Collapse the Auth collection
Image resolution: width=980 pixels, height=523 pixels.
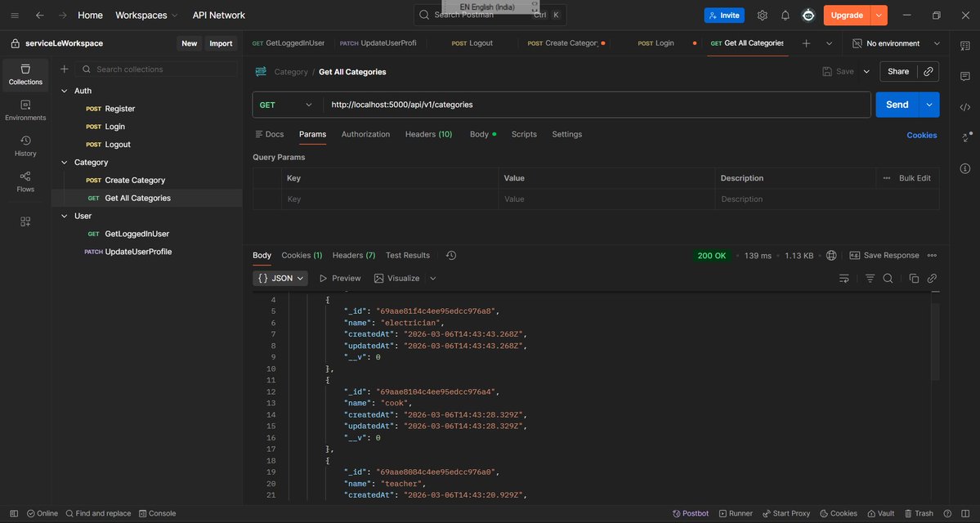(x=64, y=91)
